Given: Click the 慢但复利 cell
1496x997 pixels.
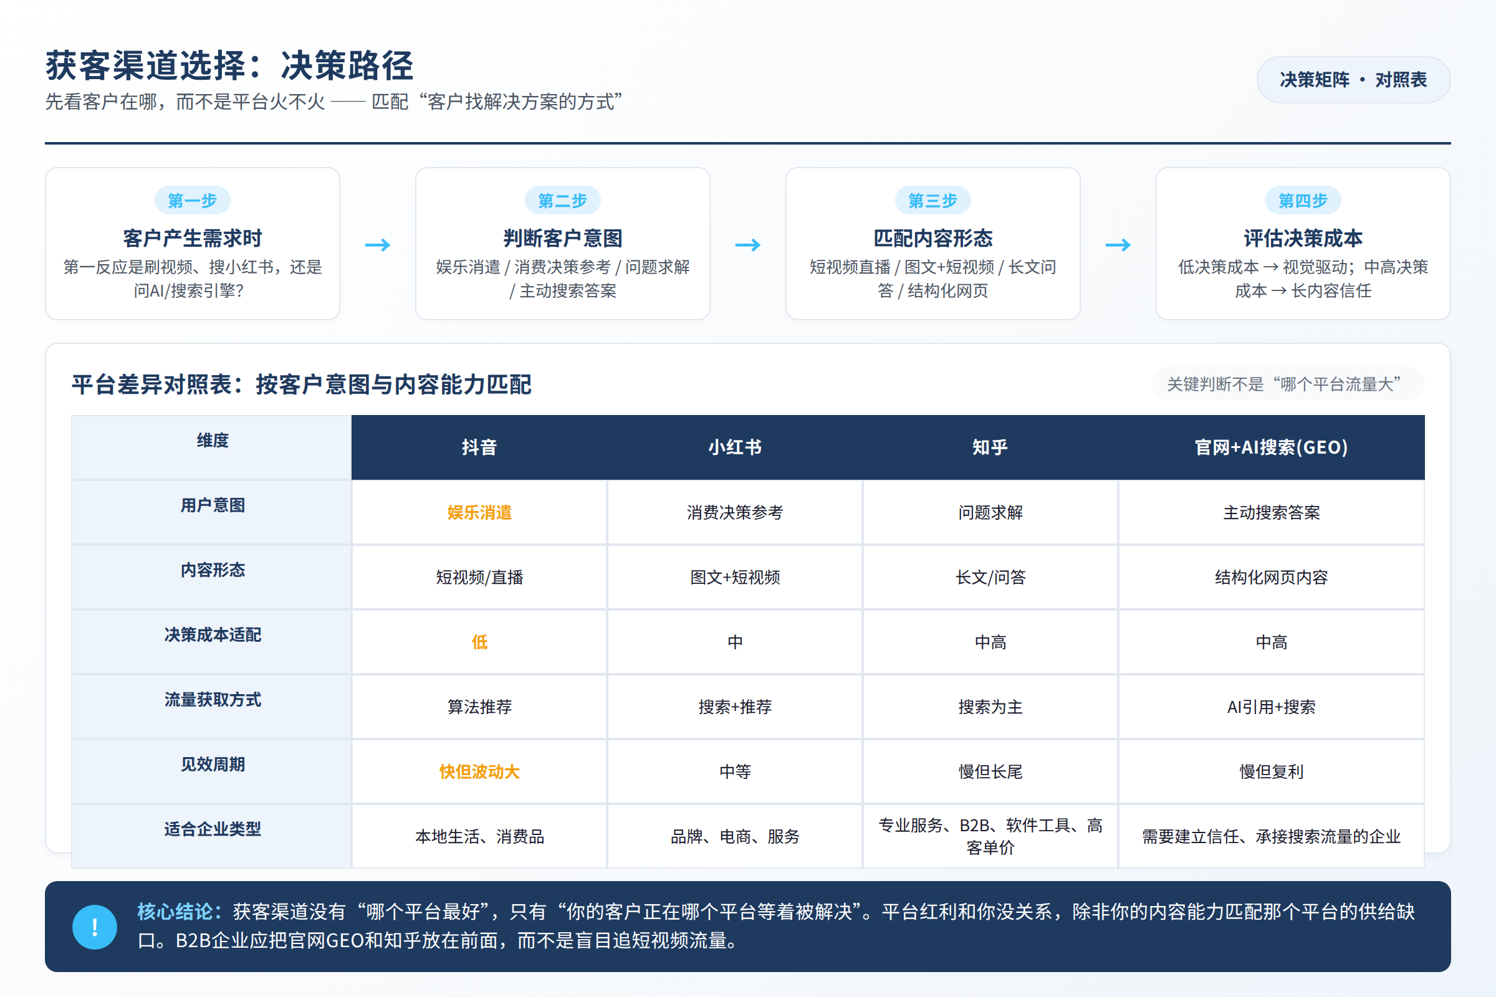Looking at the screenshot, I should (1271, 772).
